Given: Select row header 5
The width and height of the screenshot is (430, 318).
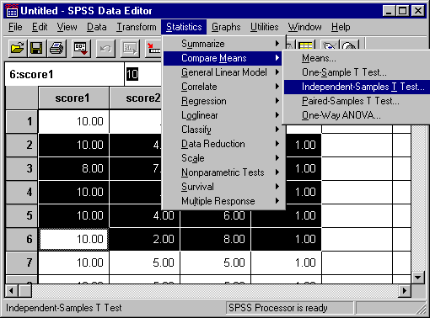Looking at the screenshot, I should (22, 215).
